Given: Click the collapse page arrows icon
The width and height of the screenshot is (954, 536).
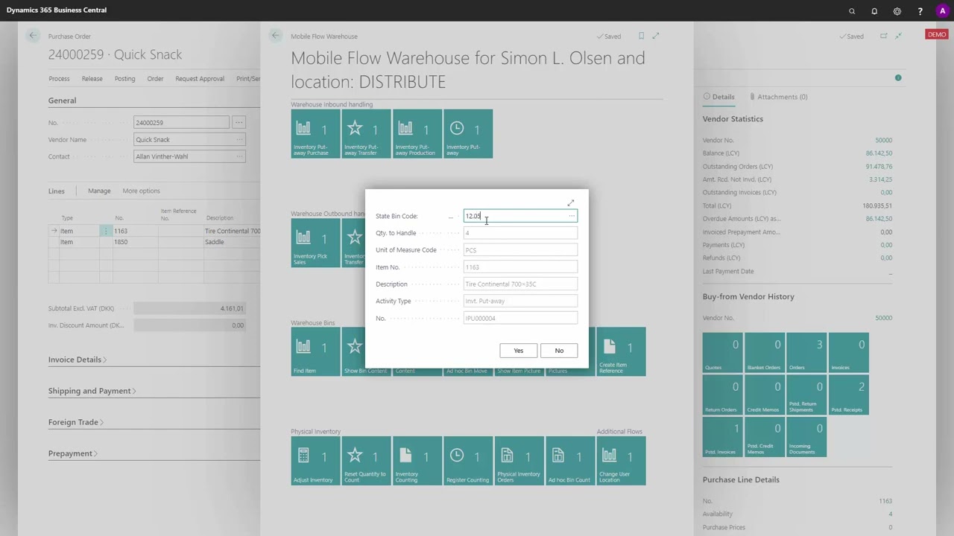Looking at the screenshot, I should point(899,36).
